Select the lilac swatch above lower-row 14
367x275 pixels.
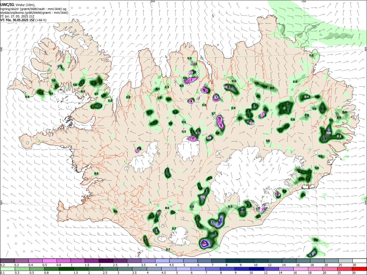coord(286,269)
